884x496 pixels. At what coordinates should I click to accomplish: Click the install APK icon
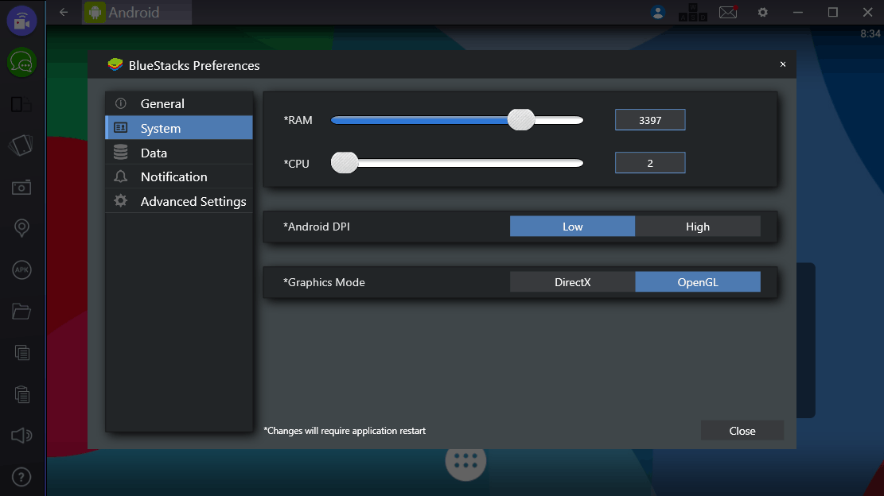tap(21, 269)
